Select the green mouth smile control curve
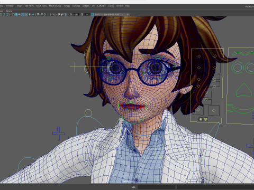The width and height of the screenshot is (254, 190). coord(243,110)
